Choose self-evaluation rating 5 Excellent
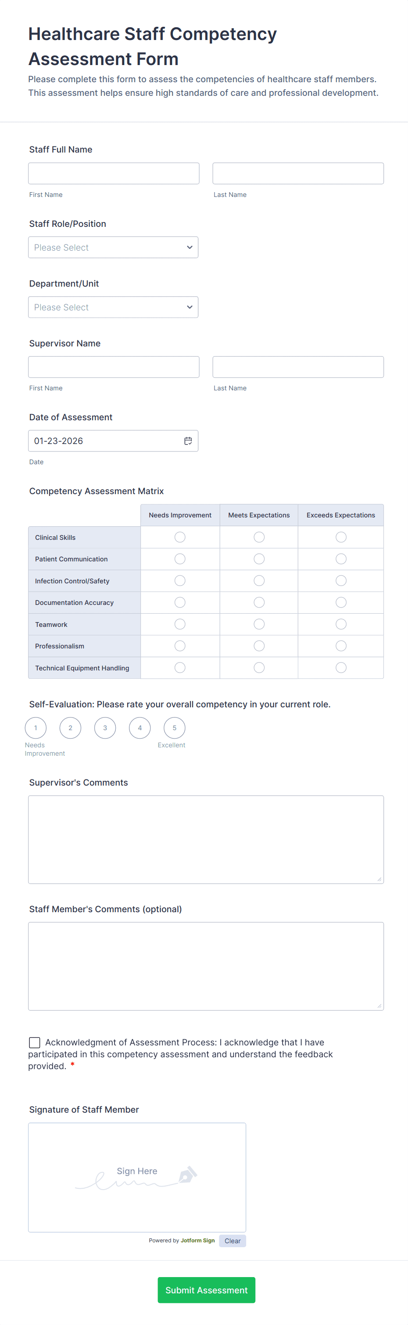The height and width of the screenshot is (1325, 408). pyautogui.click(x=175, y=728)
